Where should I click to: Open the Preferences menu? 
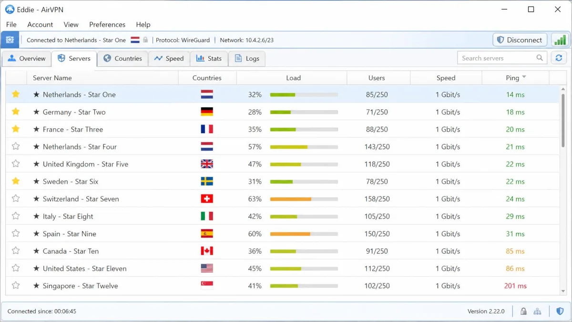[107, 24]
